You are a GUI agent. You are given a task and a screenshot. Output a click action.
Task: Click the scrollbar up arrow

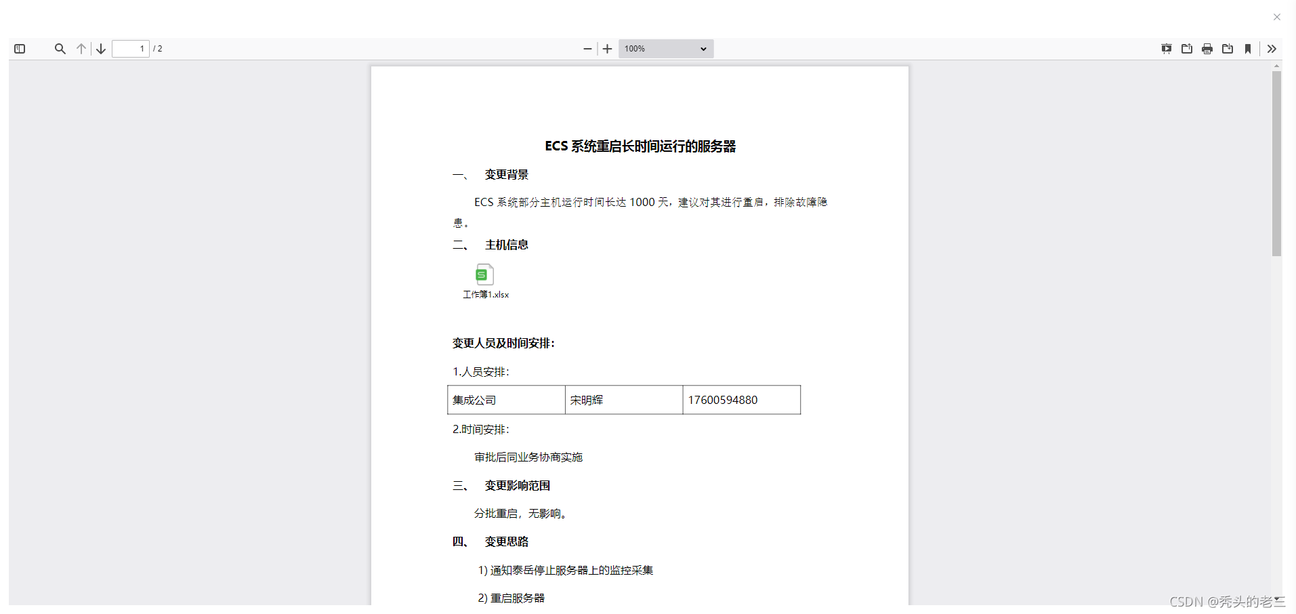click(x=1276, y=66)
